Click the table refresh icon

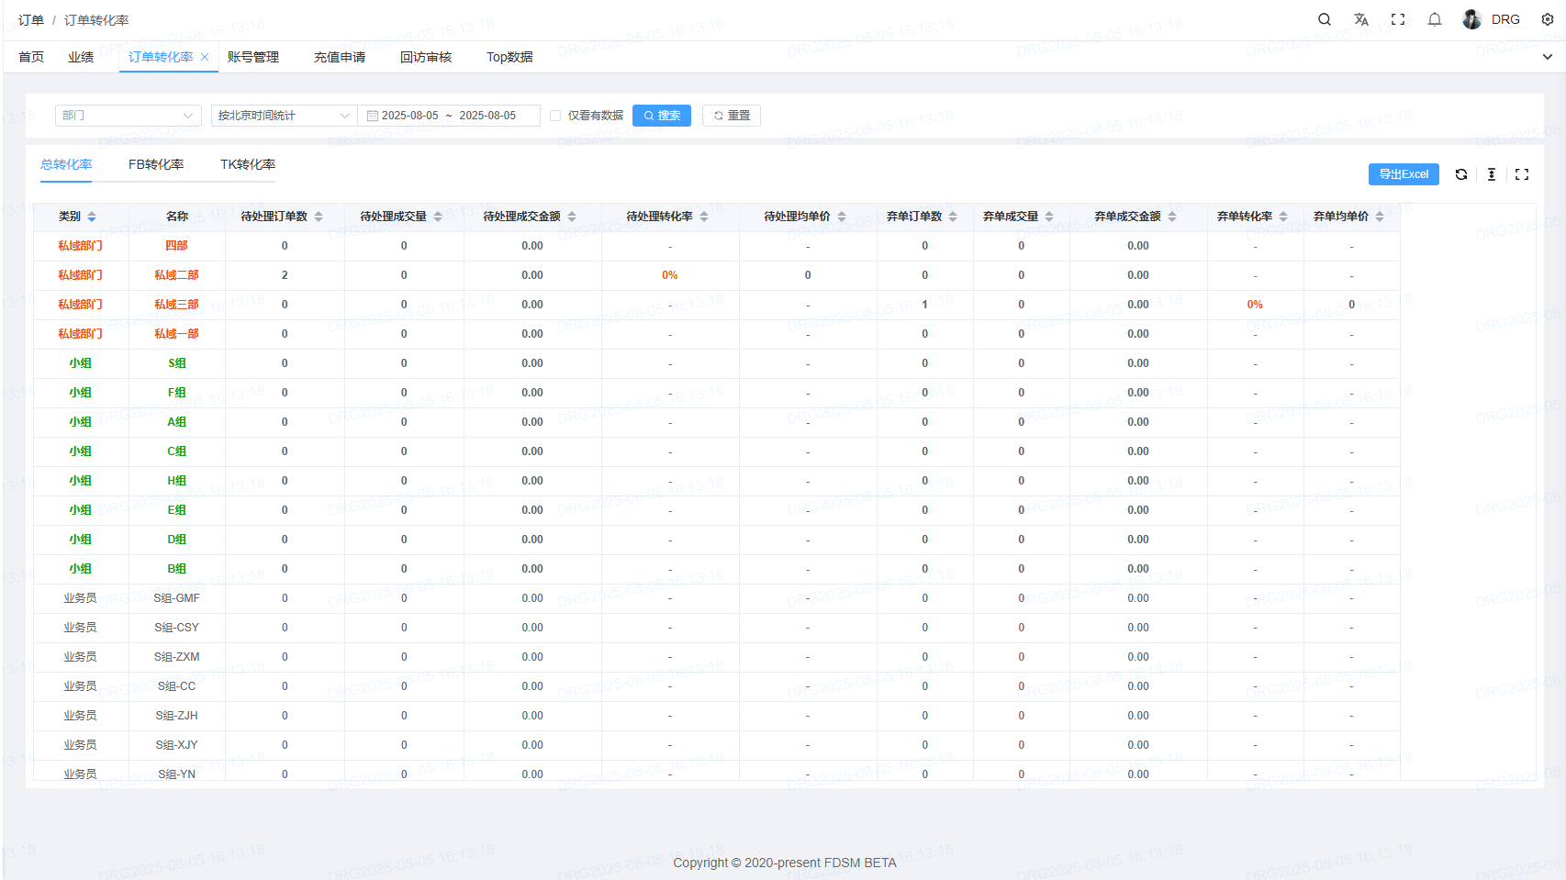click(x=1461, y=174)
